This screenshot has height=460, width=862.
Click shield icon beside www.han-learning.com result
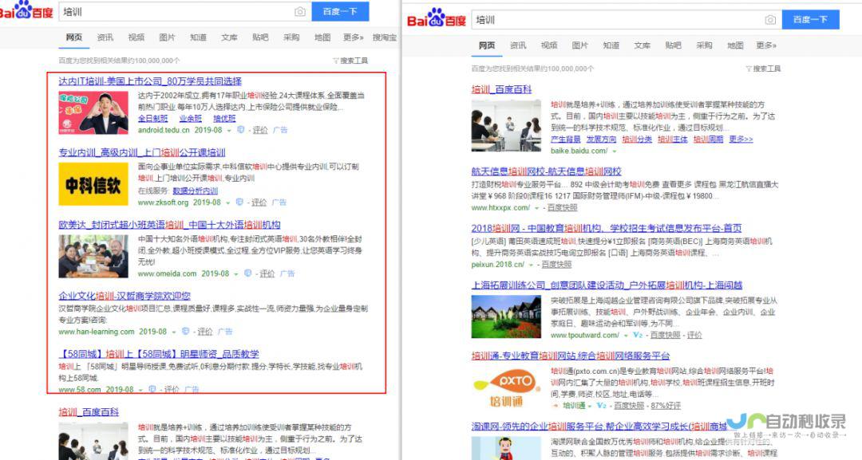[185, 332]
